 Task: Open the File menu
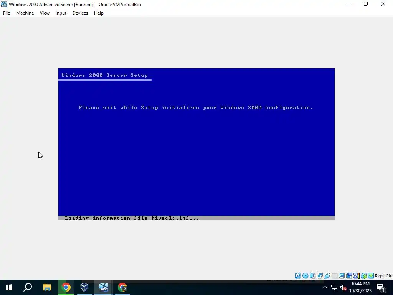[7, 13]
